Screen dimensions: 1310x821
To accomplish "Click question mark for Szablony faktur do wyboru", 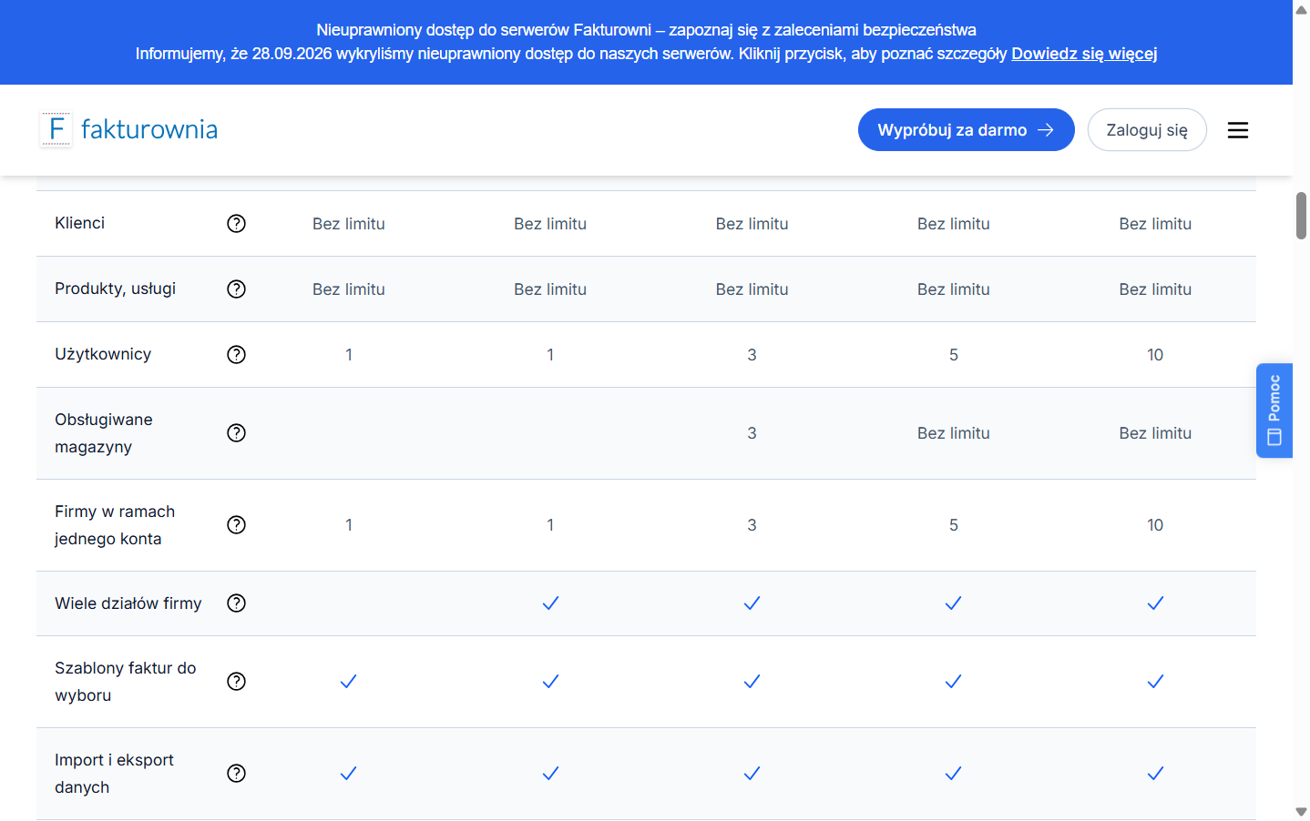I will click(x=236, y=681).
